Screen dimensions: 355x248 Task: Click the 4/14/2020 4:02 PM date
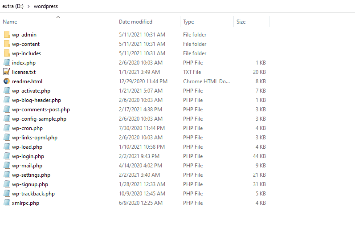click(140, 166)
